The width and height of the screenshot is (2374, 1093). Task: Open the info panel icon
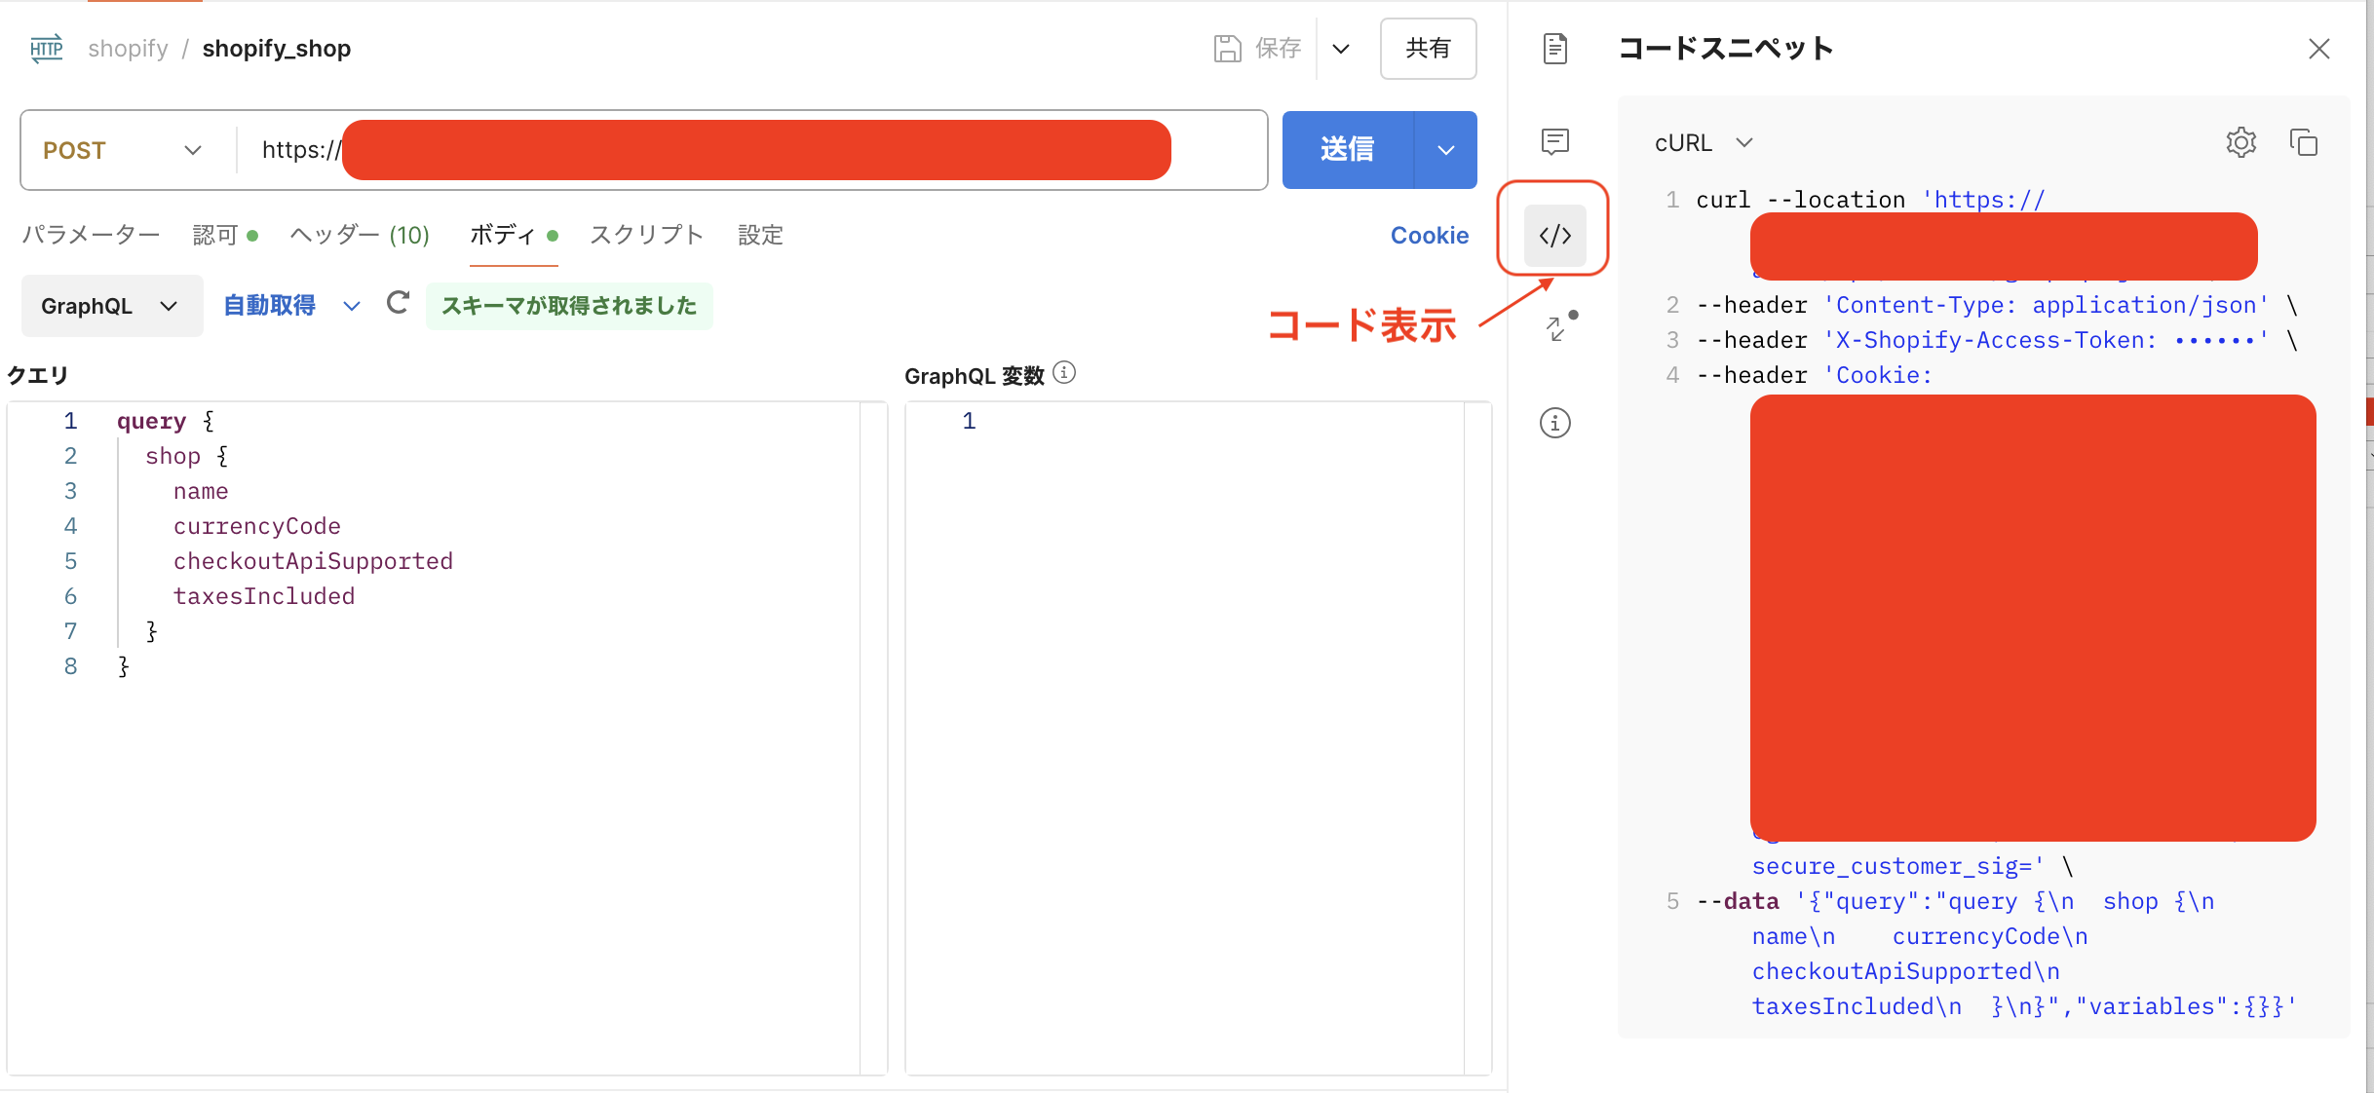tap(1553, 423)
